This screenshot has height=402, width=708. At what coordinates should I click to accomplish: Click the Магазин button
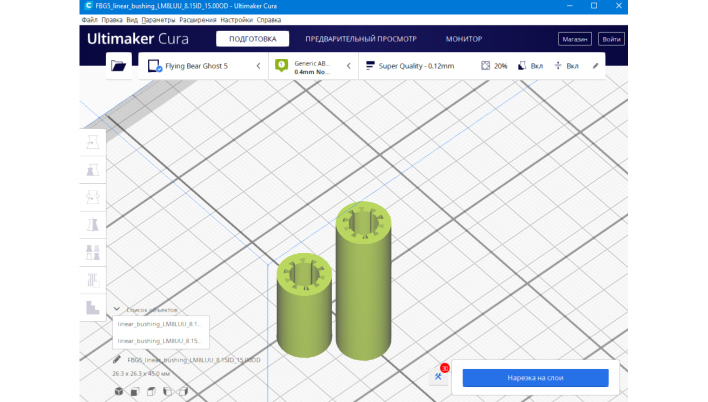point(575,39)
